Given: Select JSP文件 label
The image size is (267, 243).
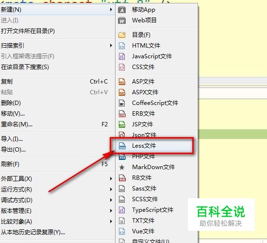Looking at the screenshot, I should [142, 124].
